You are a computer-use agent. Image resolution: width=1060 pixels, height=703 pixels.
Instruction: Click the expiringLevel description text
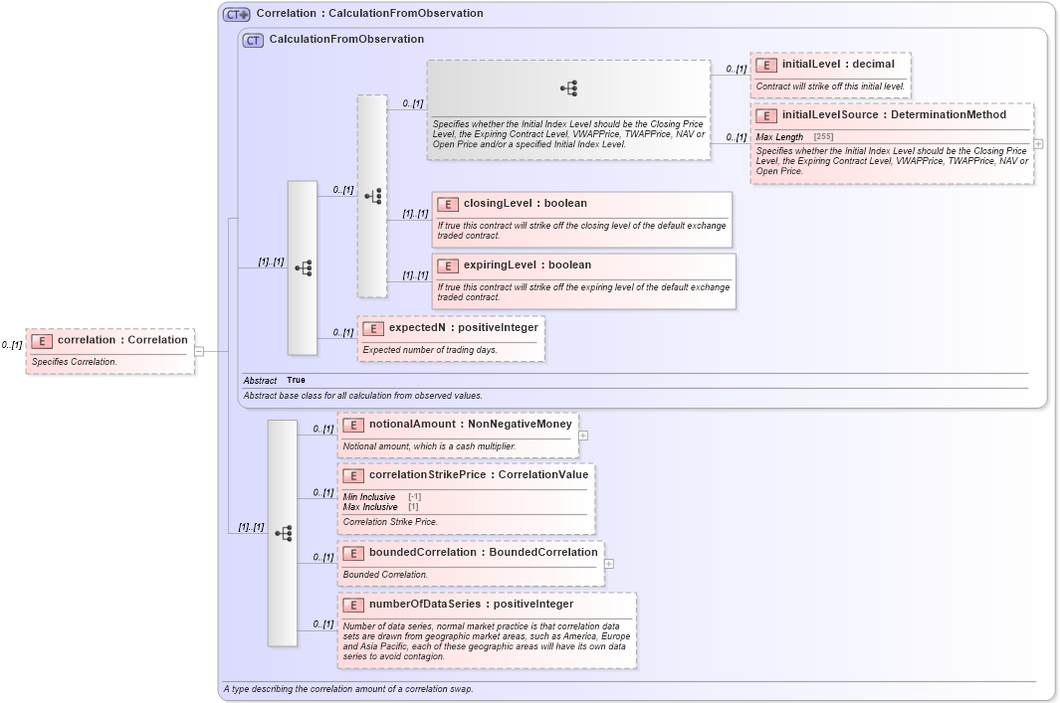583,291
